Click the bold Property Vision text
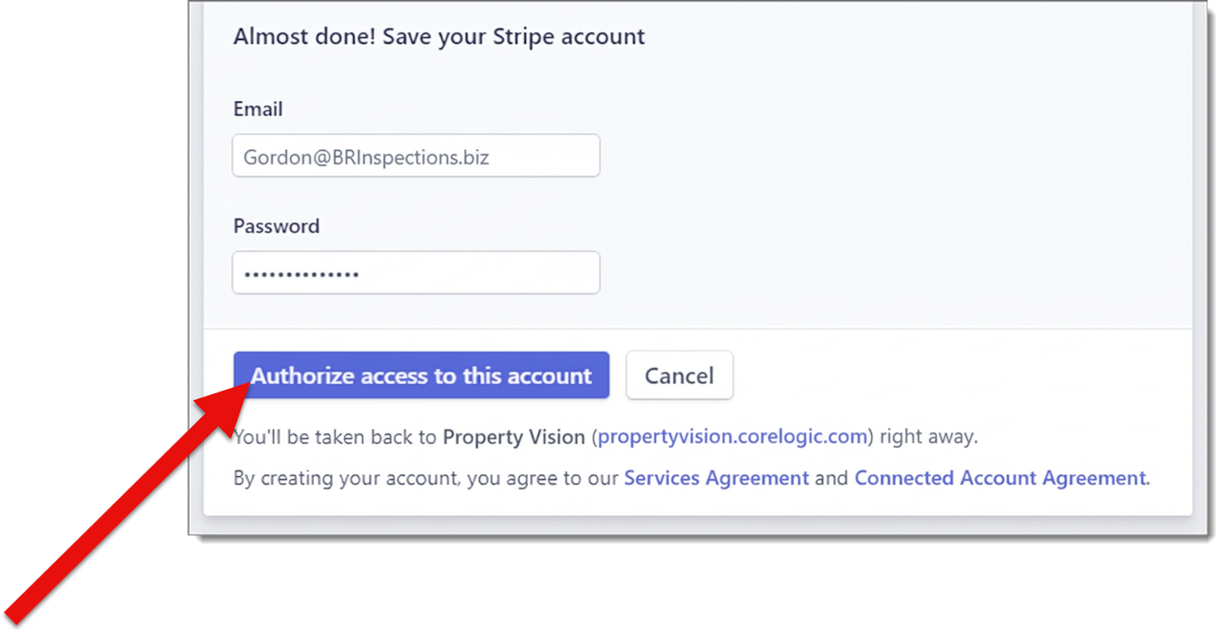This screenshot has height=632, width=1217. (x=513, y=437)
